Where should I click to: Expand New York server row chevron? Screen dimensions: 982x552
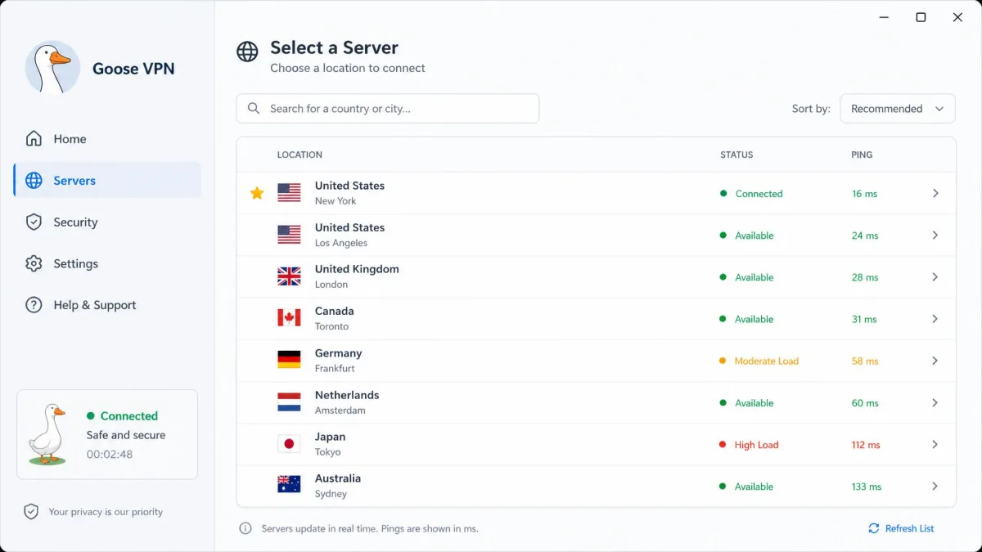(935, 193)
